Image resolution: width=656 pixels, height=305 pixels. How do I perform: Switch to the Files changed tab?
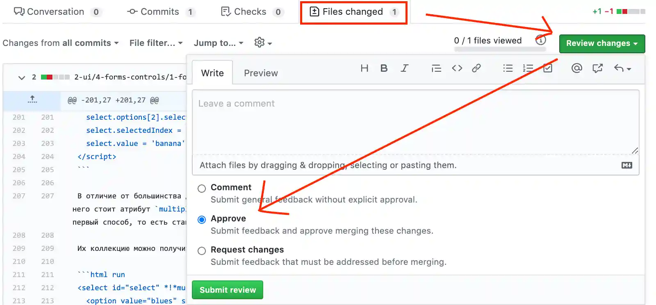click(x=353, y=12)
